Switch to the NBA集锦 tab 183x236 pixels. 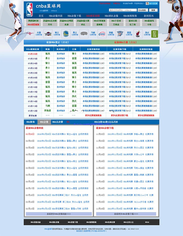click(x=30, y=122)
